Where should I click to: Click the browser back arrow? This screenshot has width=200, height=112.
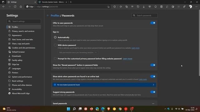click(x=3, y=7)
